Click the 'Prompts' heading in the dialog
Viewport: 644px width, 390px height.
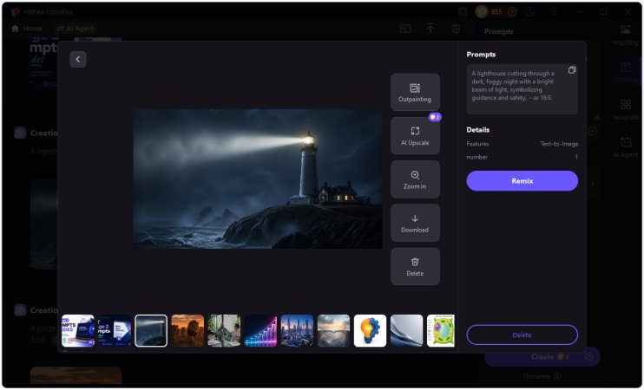[x=481, y=55]
